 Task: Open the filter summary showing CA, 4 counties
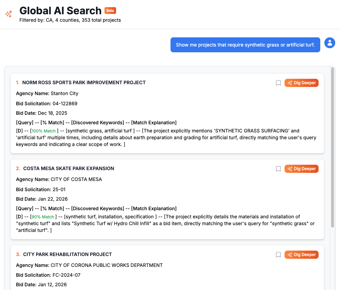click(70, 20)
